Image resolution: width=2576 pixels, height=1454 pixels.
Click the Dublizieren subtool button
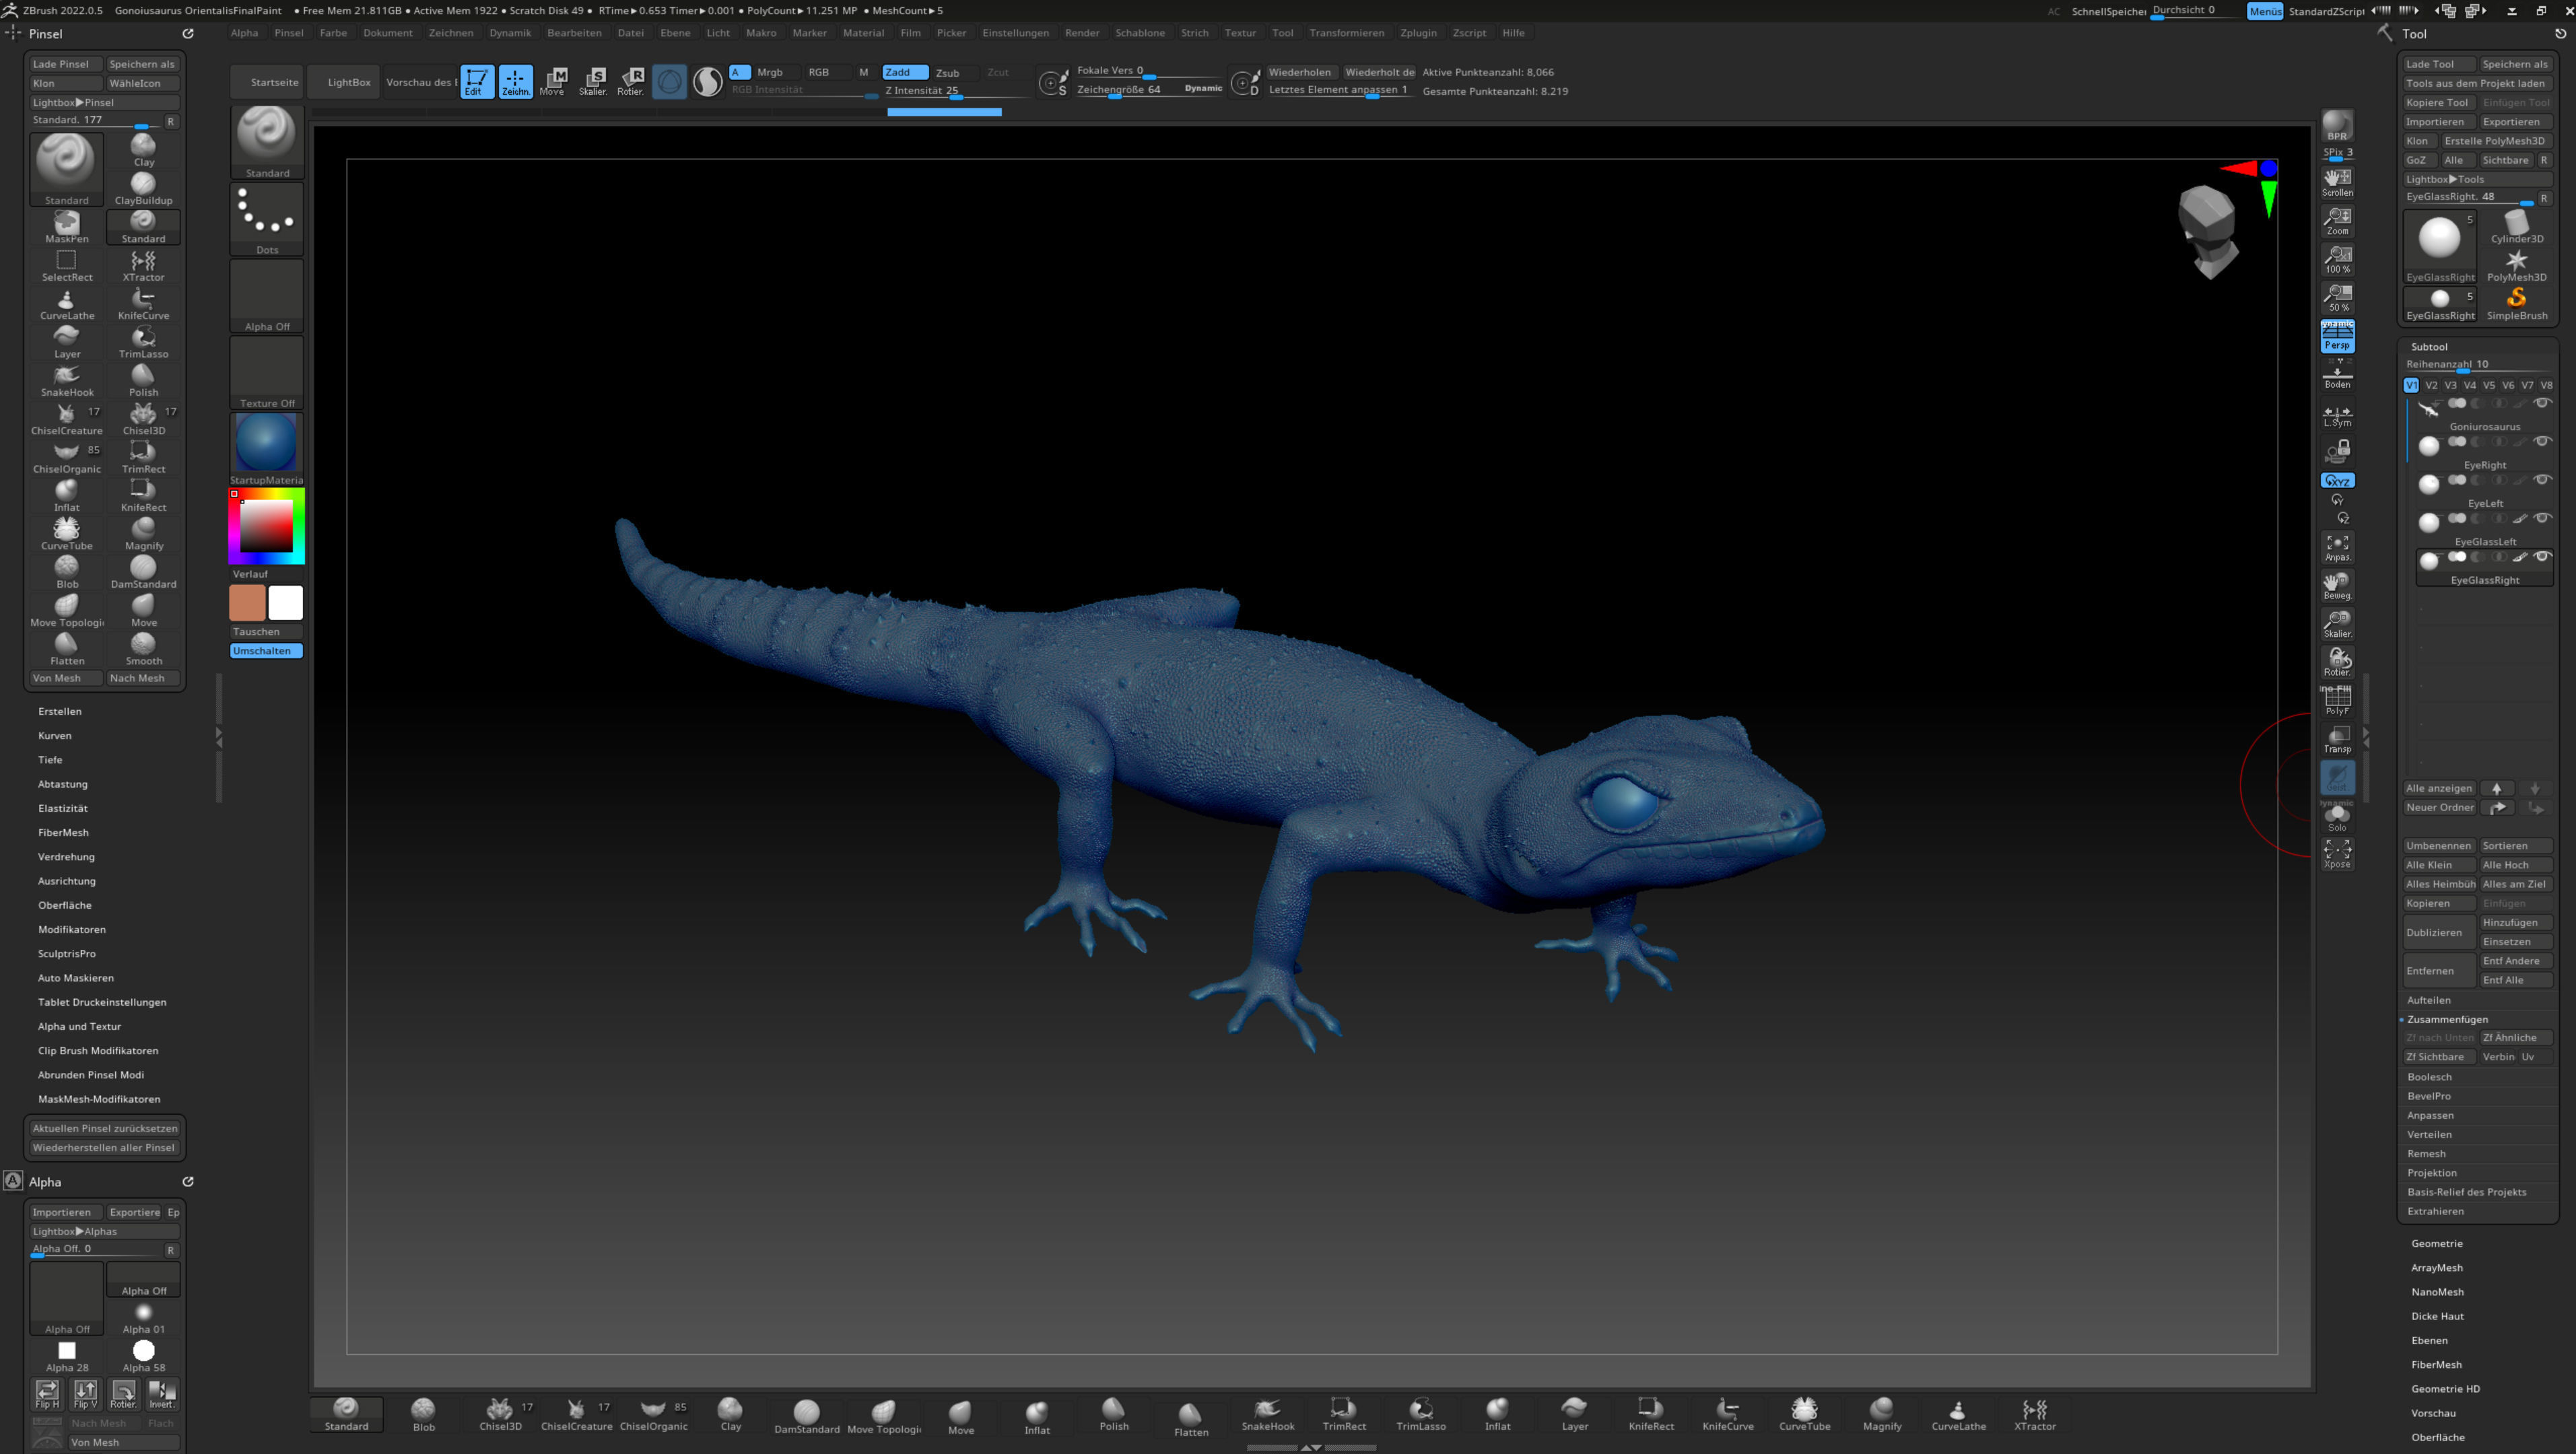pyautogui.click(x=2438, y=932)
